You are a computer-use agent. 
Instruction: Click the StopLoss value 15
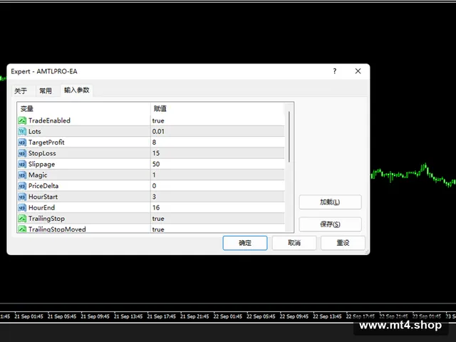156,153
